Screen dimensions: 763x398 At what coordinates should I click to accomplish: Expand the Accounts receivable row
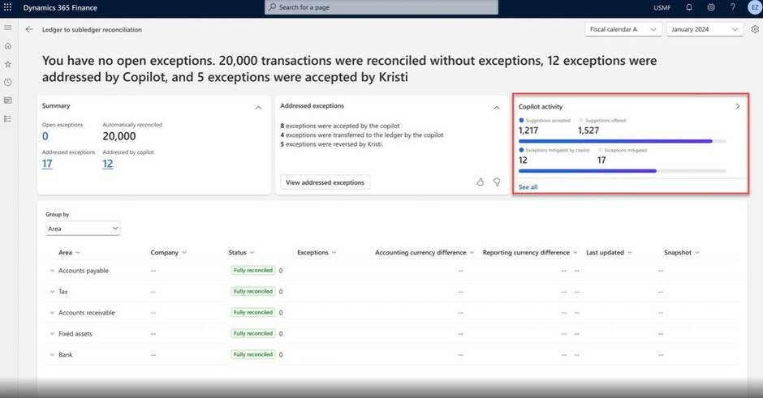pos(52,312)
